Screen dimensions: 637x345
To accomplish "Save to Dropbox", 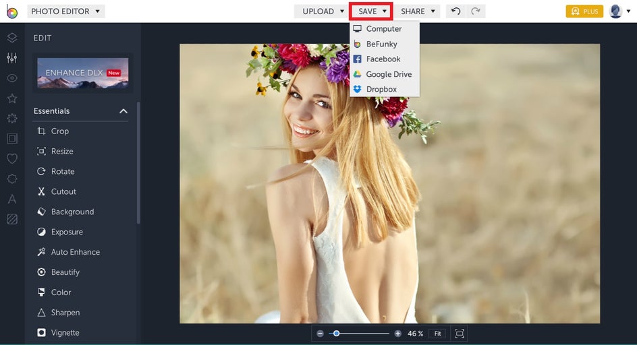I will click(385, 90).
